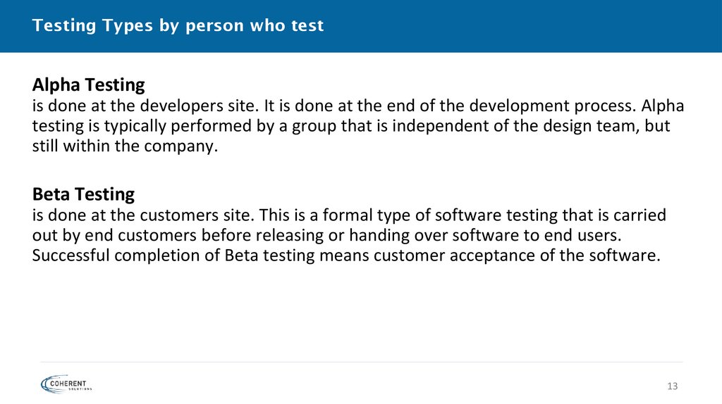Select the "Beta Testing" bold heading
Viewport: 722px width, 404px height.
click(x=83, y=194)
